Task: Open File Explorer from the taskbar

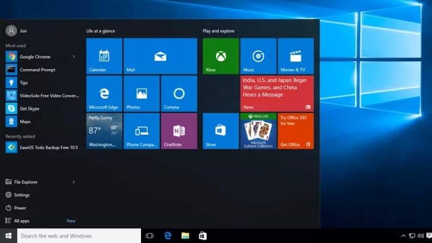Action: (185, 236)
